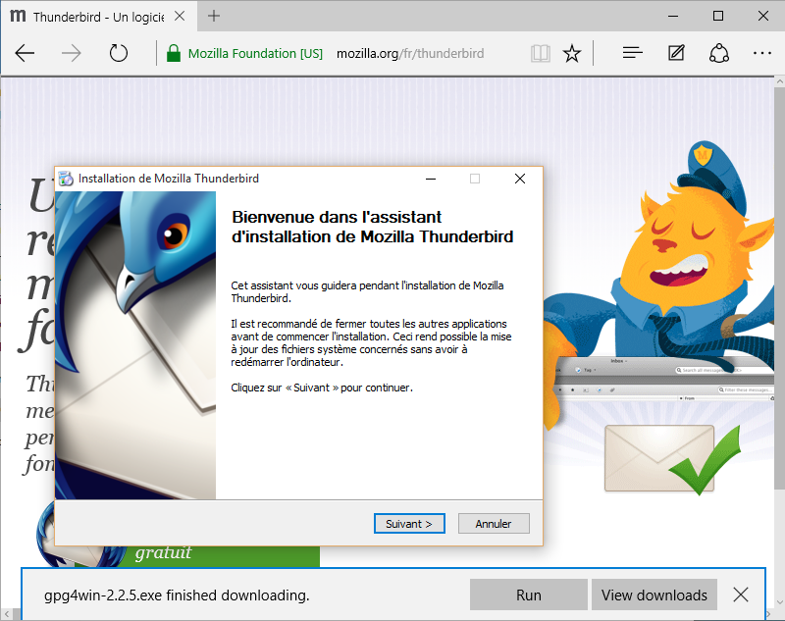Screen dimensions: 785x621
Task: Click Suivant to continue installation
Action: tap(409, 524)
